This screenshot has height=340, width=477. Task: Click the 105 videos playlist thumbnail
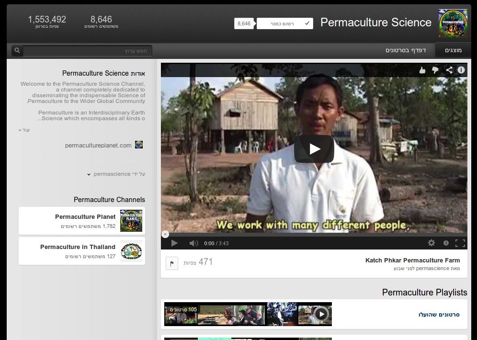pyautogui.click(x=248, y=314)
